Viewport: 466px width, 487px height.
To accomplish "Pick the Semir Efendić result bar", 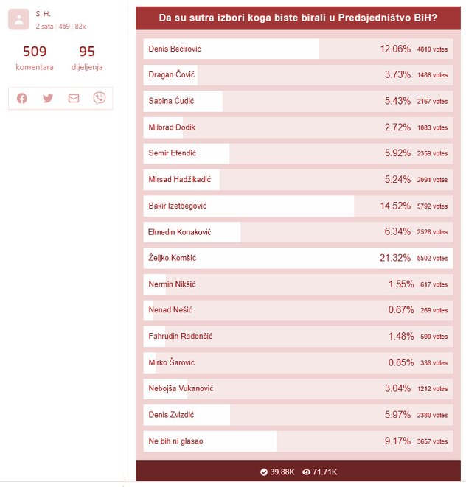I will click(x=298, y=153).
